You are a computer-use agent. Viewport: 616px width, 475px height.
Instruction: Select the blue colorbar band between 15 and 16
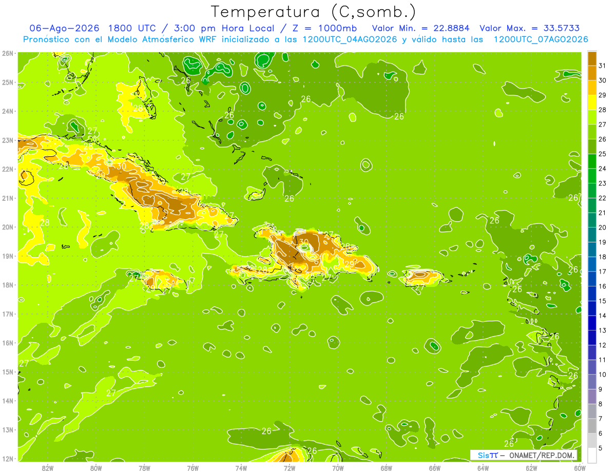(592, 294)
